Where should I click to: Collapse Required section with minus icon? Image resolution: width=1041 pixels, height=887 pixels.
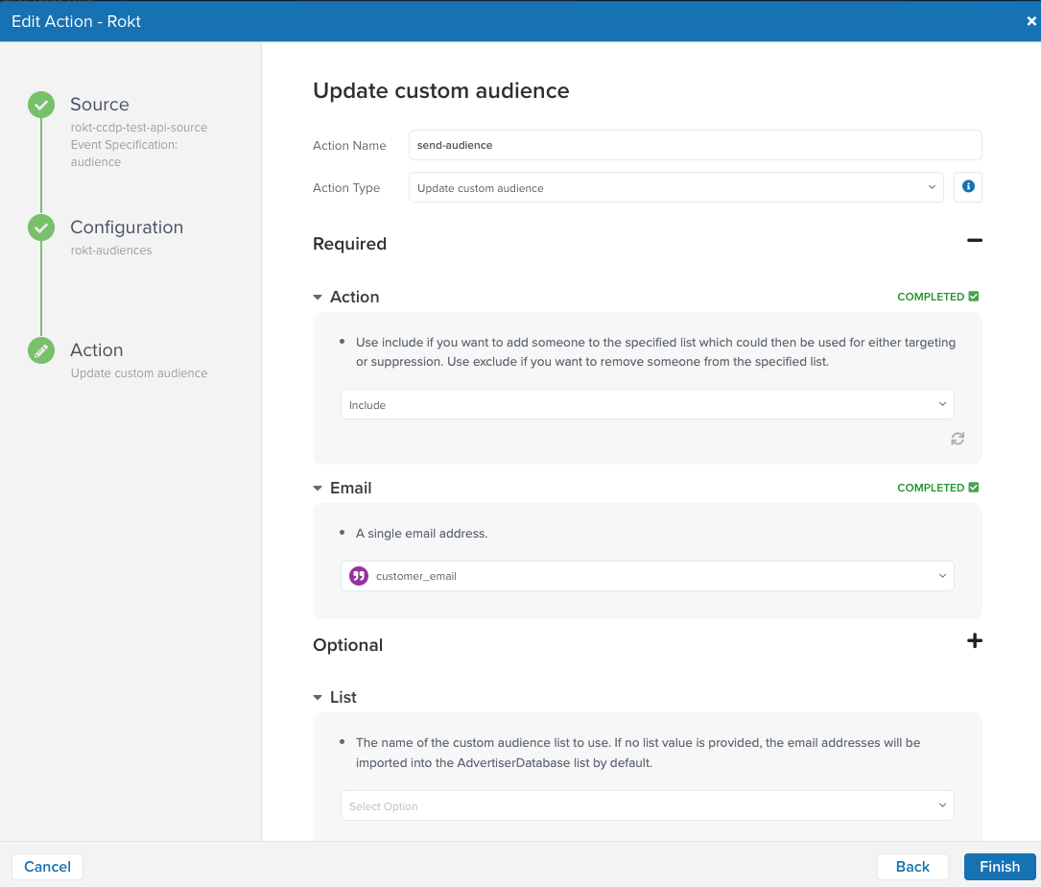point(975,241)
